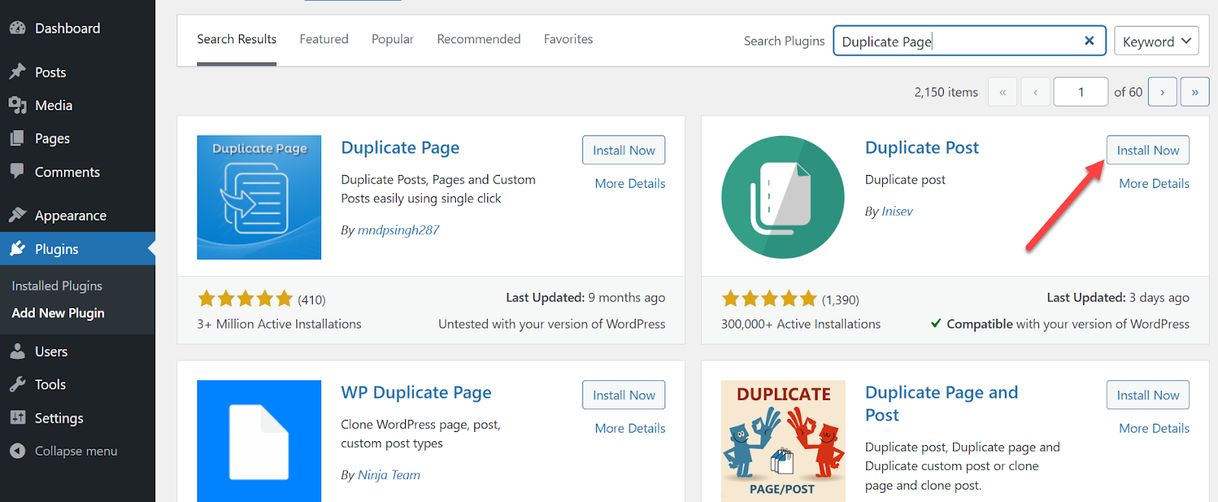Click the Compatible checkmark icon
1218x502 pixels.
click(936, 323)
